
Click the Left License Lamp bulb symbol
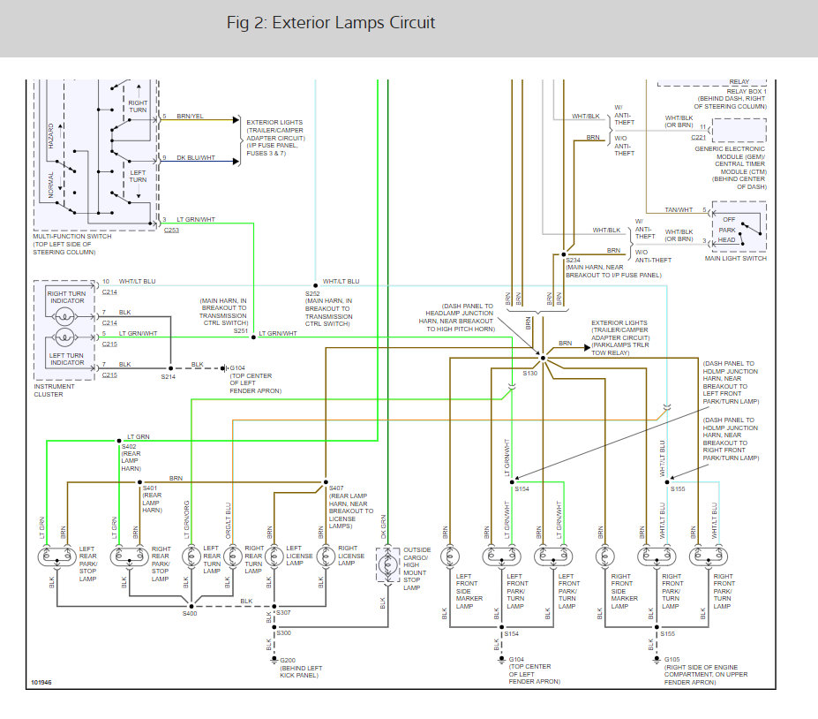coord(274,556)
